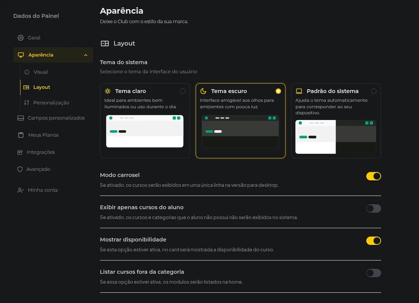419x303 pixels.
Task: Click the Listar cursos fora da categoria label
Action: (x=142, y=272)
